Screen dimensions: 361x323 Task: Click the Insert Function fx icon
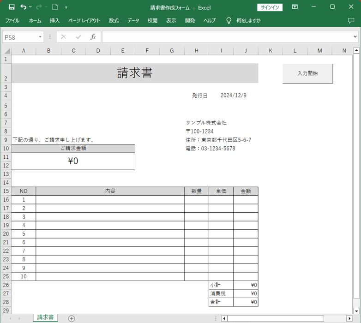click(x=93, y=37)
